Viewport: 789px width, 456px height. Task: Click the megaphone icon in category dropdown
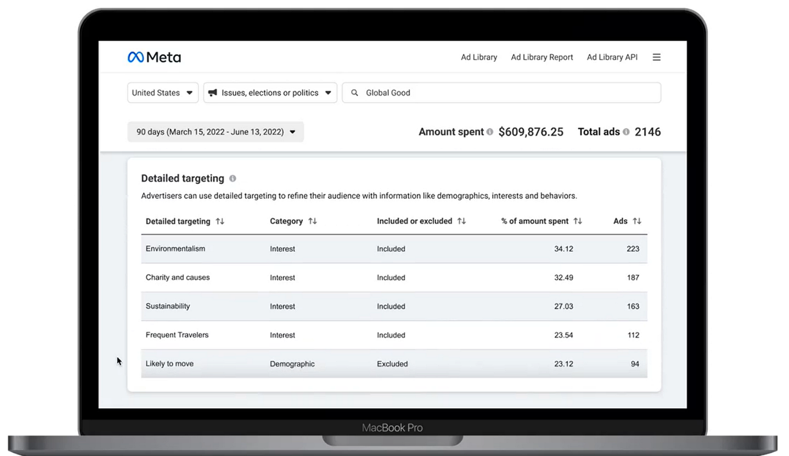point(212,93)
